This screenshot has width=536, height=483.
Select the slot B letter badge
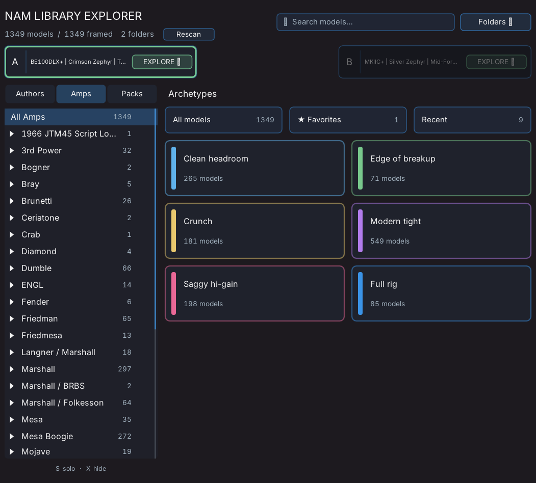click(349, 62)
